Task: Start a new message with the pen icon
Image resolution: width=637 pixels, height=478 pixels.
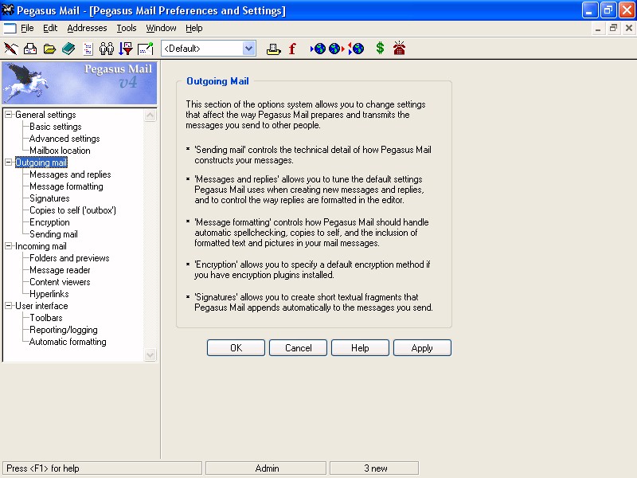Action: coord(11,49)
